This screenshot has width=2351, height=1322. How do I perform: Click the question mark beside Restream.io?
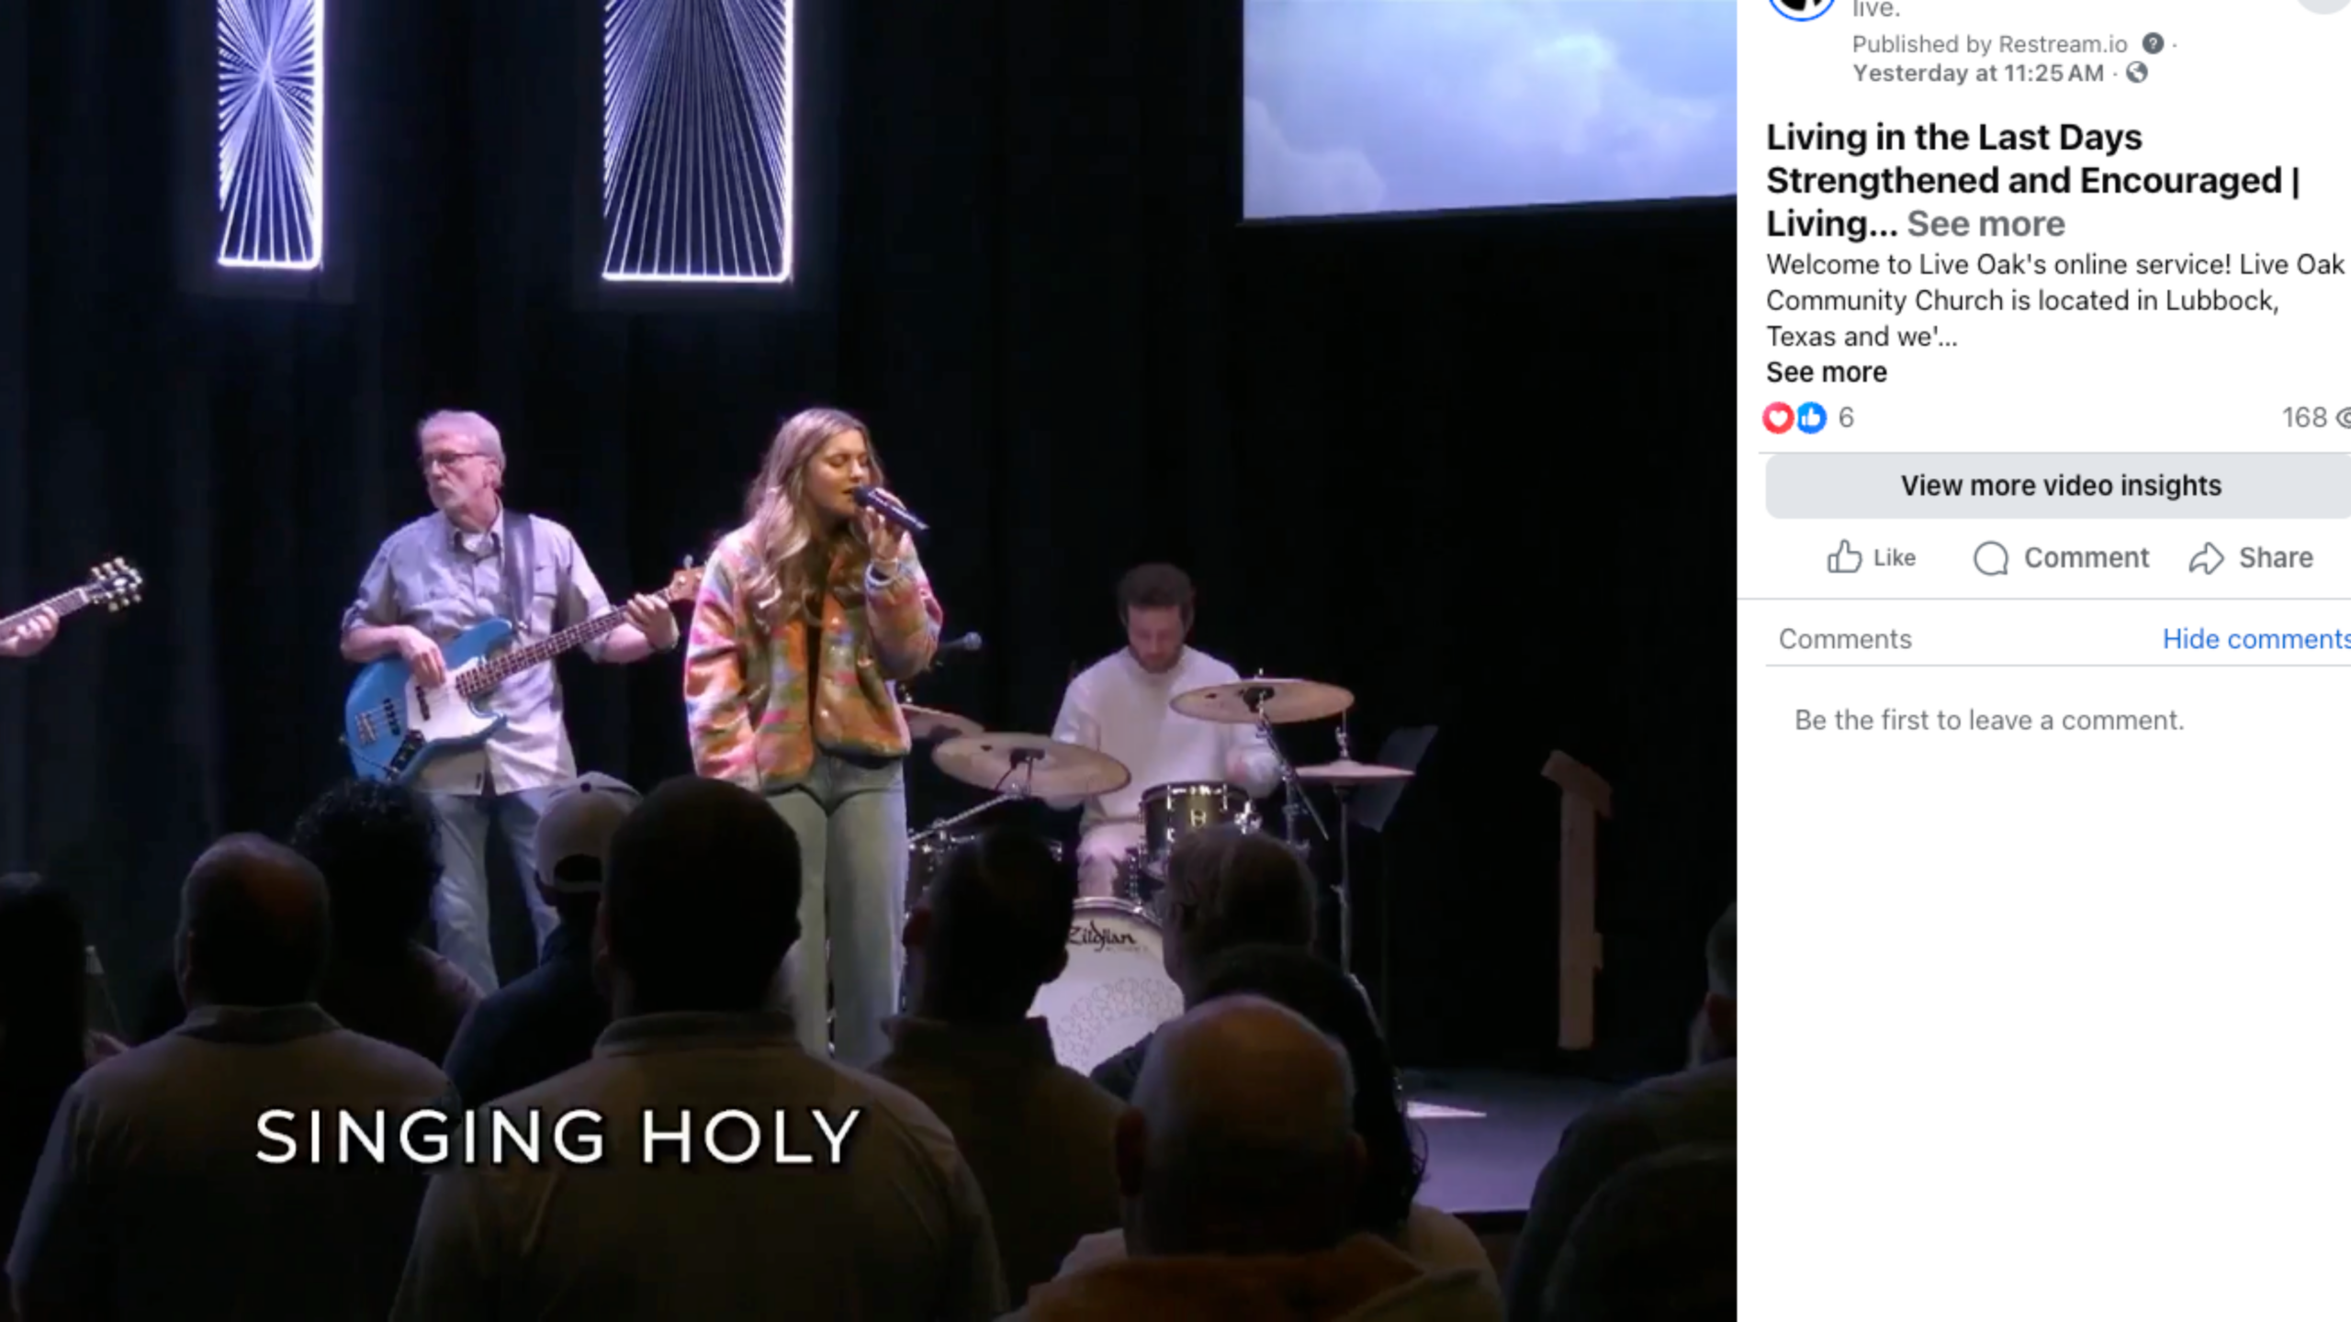pos(2153,43)
